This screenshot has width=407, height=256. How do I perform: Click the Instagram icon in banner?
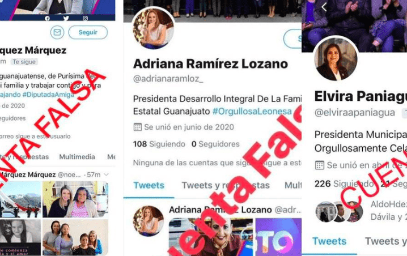coord(85,18)
